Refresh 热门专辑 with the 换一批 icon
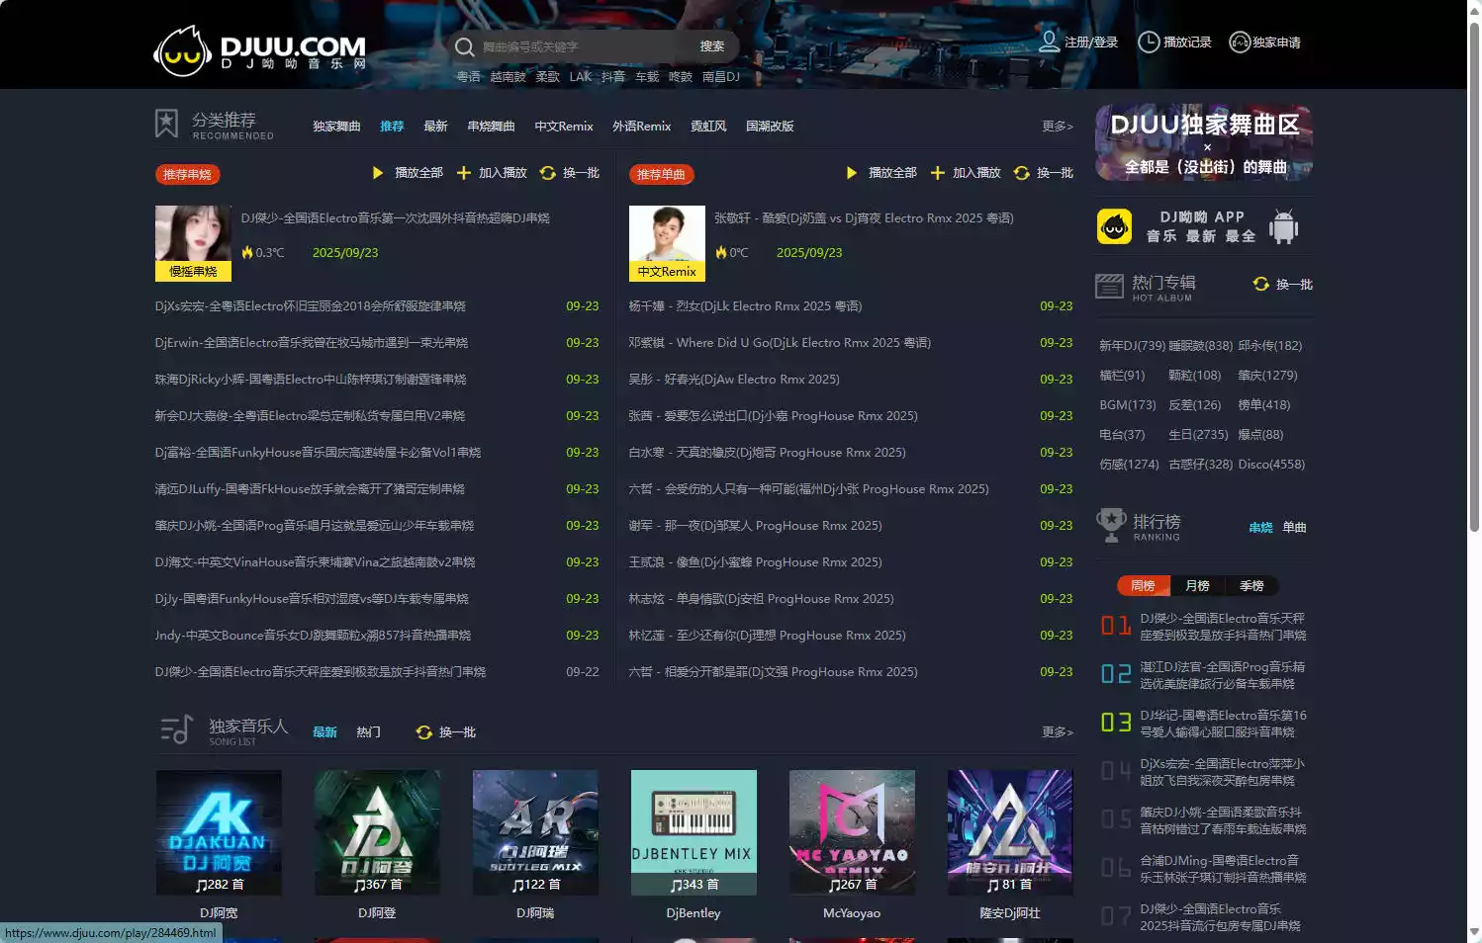The image size is (1482, 943). pos(1260,284)
